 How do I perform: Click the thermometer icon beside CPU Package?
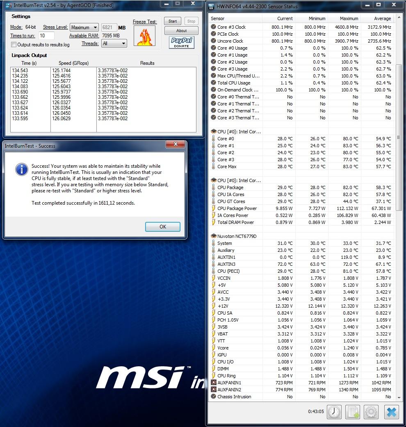point(214,187)
